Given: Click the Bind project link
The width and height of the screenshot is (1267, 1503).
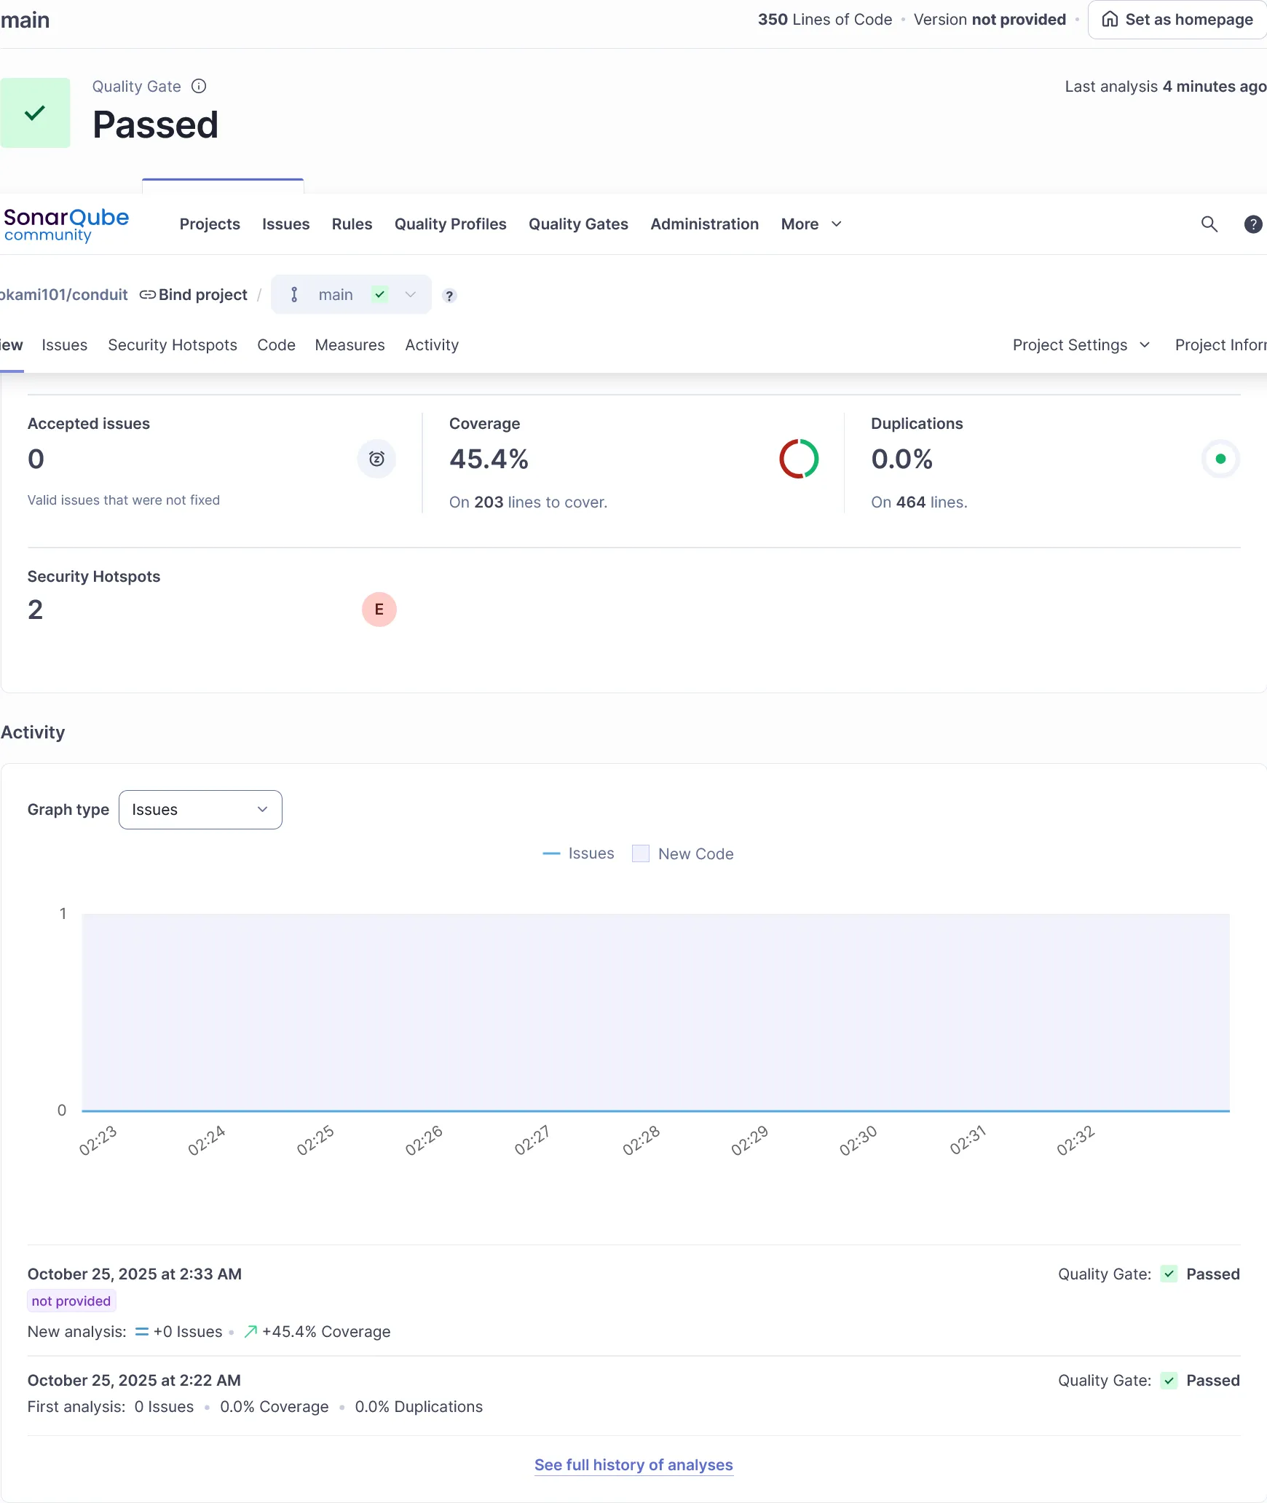Looking at the screenshot, I should coord(193,295).
